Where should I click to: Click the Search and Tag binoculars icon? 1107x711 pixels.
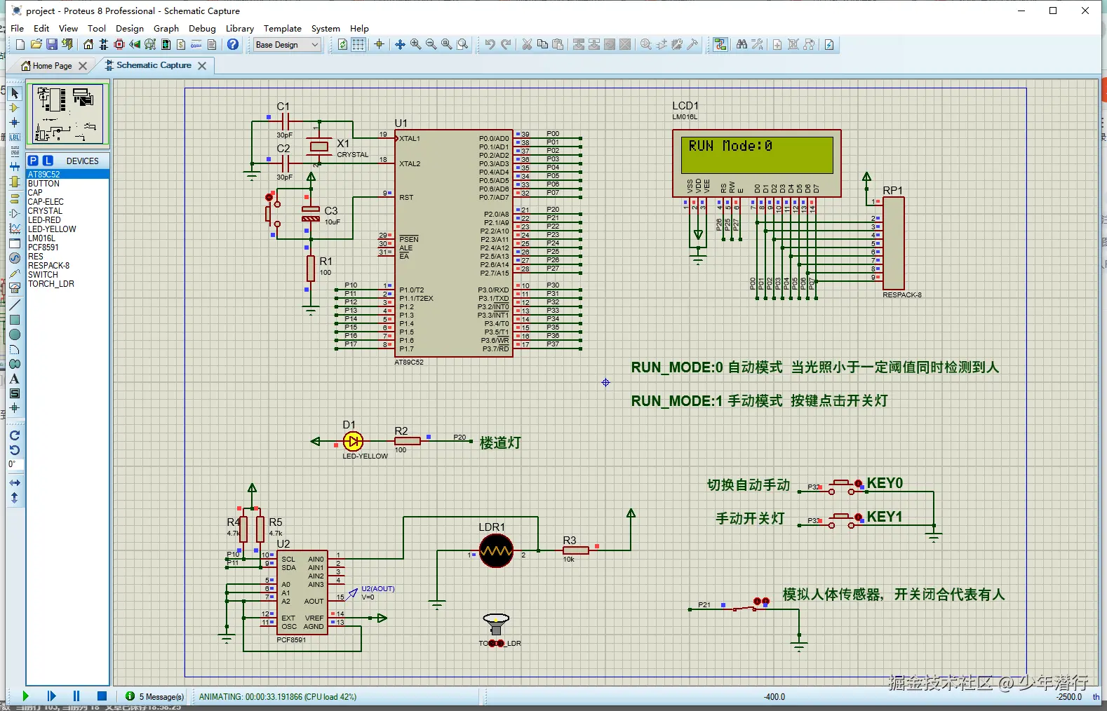point(742,44)
